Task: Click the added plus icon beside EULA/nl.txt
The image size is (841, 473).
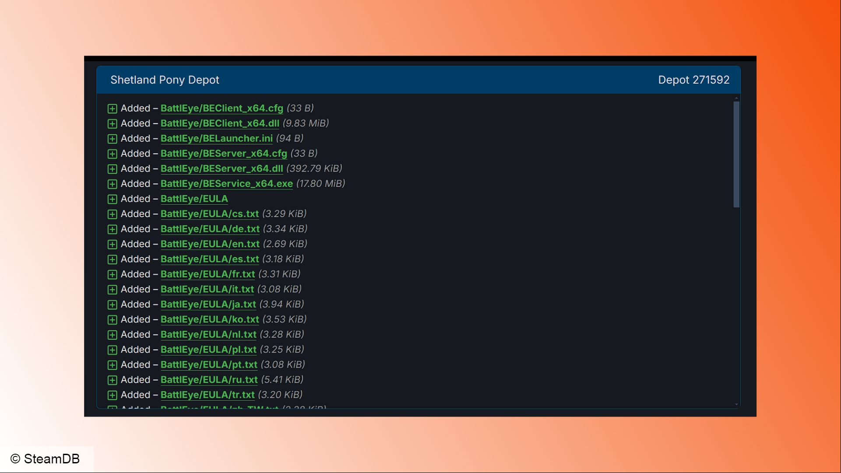Action: point(112,335)
